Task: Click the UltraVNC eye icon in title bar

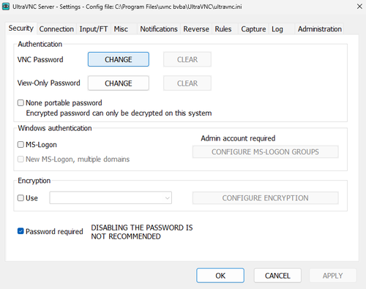Action: (6, 7)
